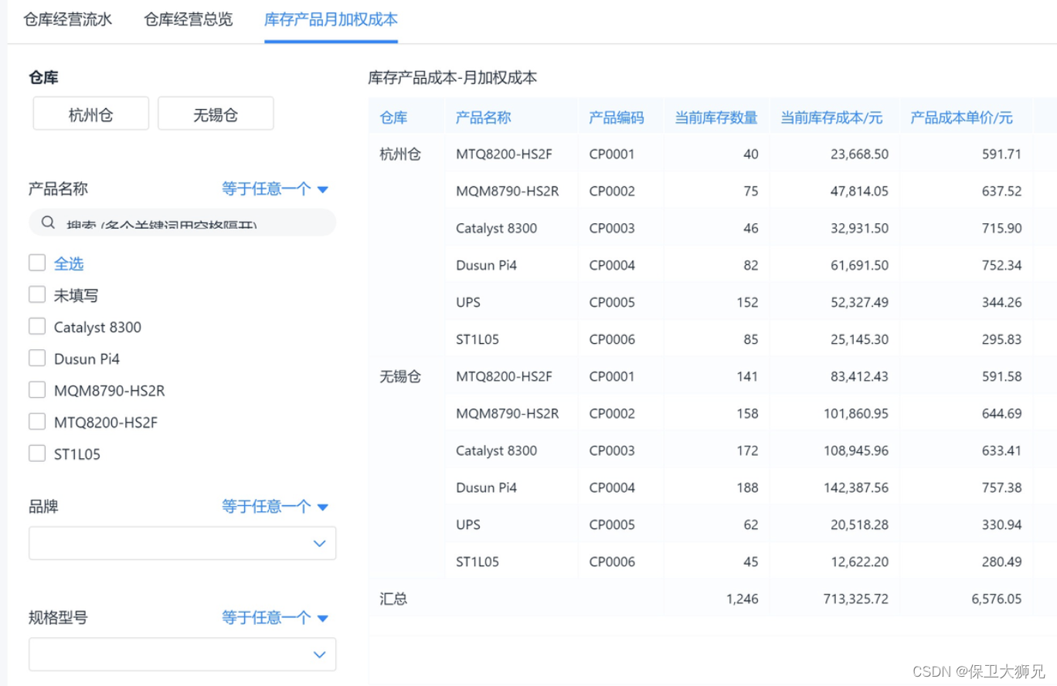Open the 仓库经营流水 tab
This screenshot has width=1057, height=686.
(x=68, y=19)
